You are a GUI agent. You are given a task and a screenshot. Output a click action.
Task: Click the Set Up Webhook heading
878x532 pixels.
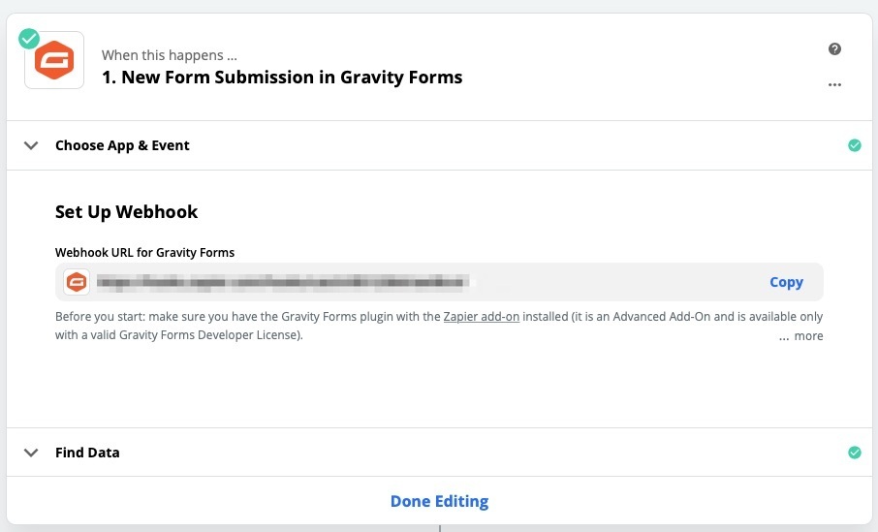pyautogui.click(x=127, y=212)
